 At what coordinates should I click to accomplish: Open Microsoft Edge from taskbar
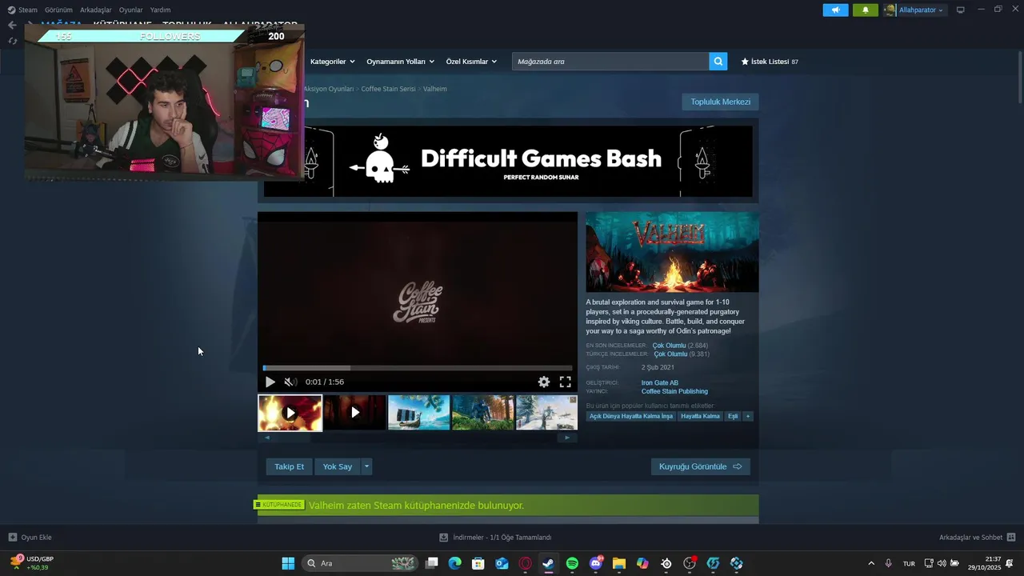(x=455, y=563)
